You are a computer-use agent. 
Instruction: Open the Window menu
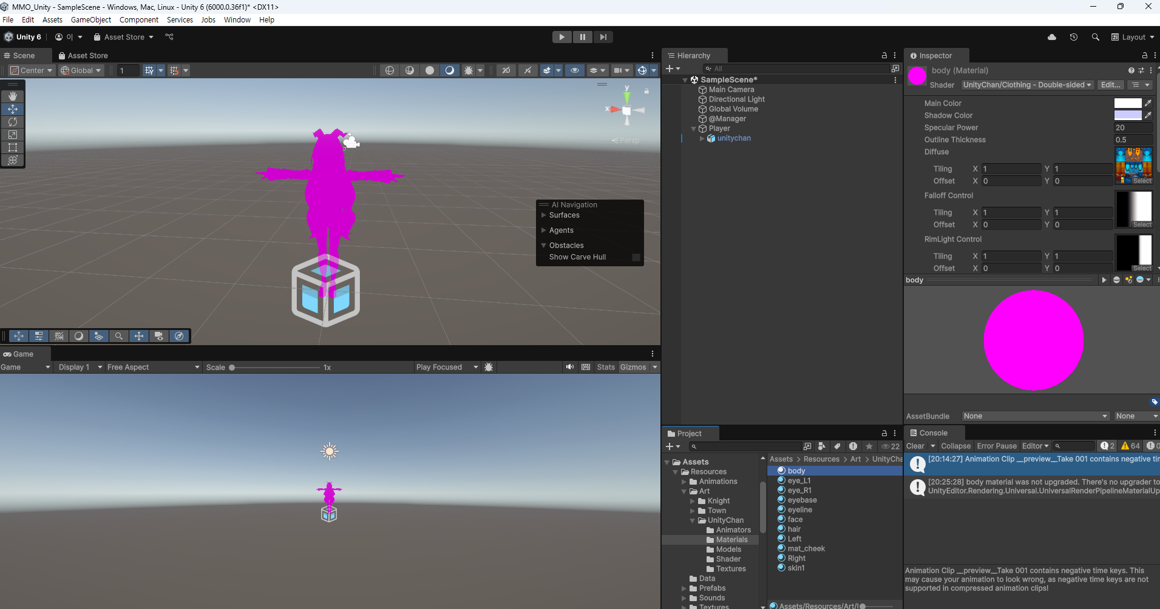pos(237,19)
